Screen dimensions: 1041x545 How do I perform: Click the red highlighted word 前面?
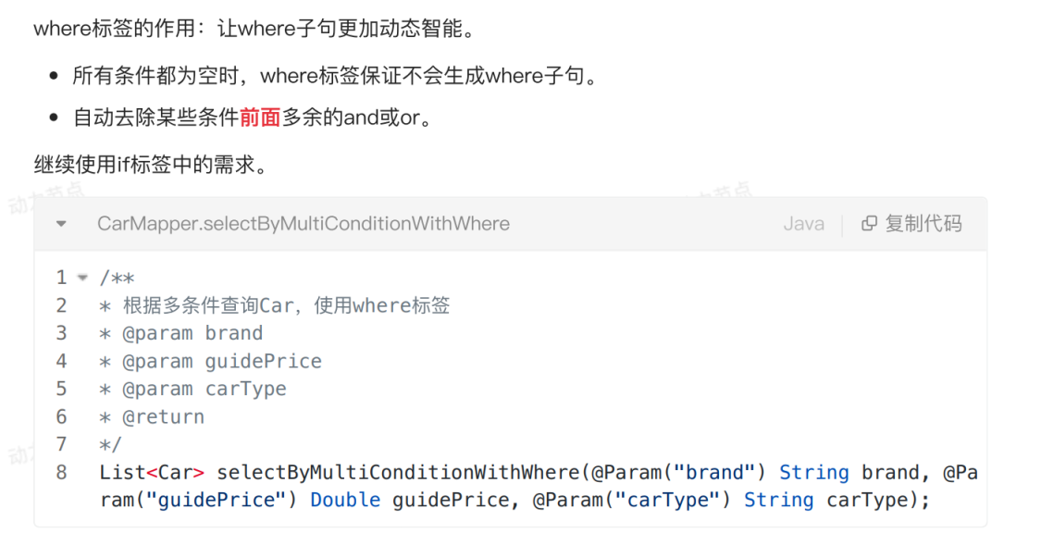click(260, 118)
